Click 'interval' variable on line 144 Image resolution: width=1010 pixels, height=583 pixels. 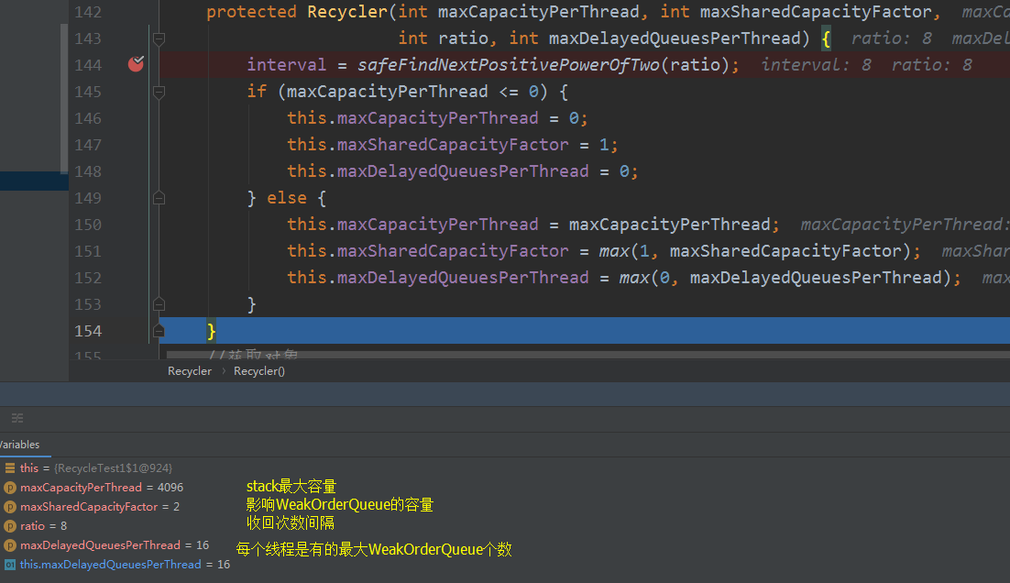pos(287,65)
